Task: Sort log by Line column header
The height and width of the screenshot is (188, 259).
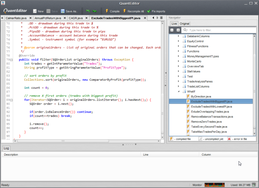Action: coord(170,155)
